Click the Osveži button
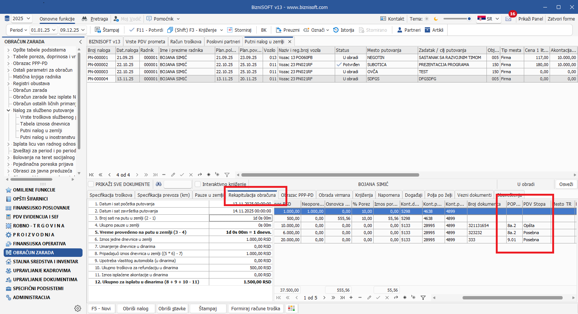Viewport: 578px width, 314px height. (x=566, y=184)
